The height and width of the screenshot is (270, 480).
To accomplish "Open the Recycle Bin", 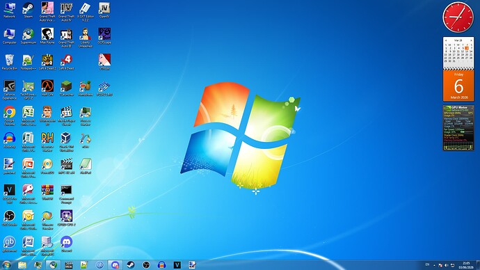I will (9, 62).
